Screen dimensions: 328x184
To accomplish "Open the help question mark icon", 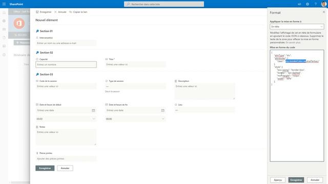I will point(316,4).
